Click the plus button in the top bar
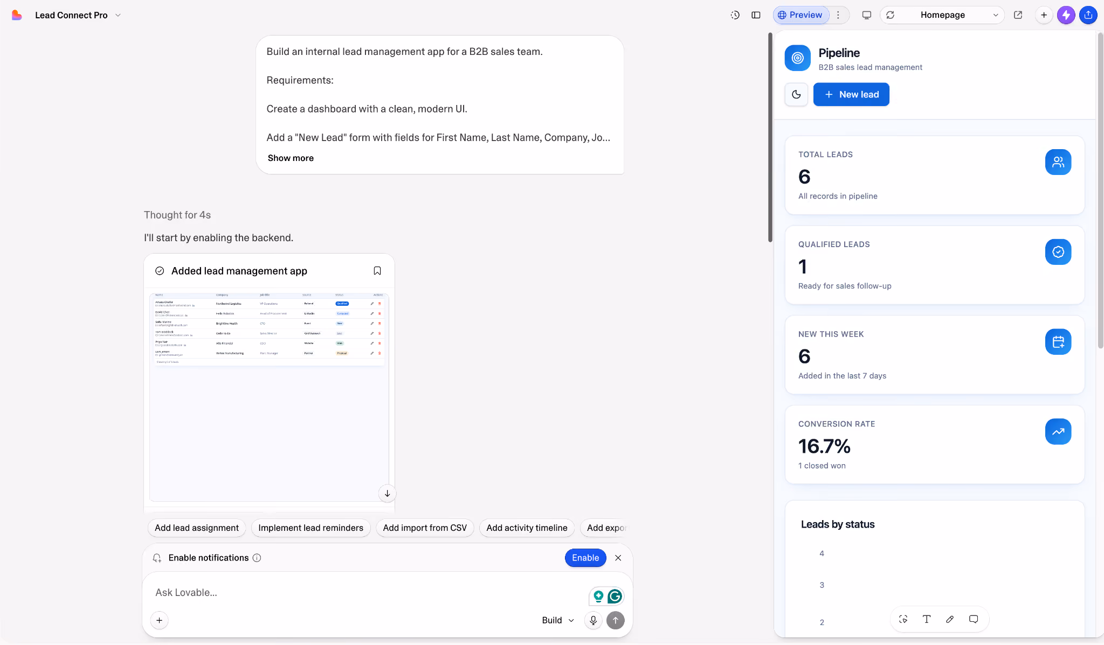The height and width of the screenshot is (645, 1104). (x=1044, y=15)
